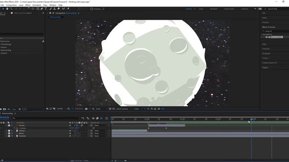
Task: Toggle shy switch for Rocket layer
Action: [70, 126]
